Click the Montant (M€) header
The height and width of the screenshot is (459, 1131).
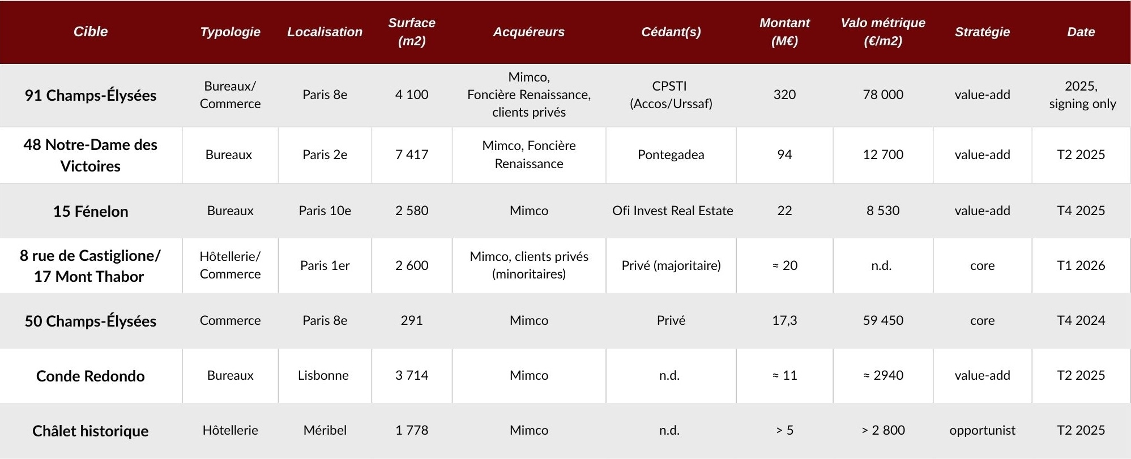point(784,32)
